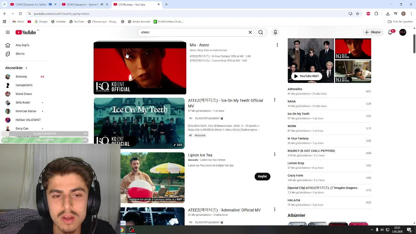416x234 pixels.
Task: Open the YouTube account avatar menu
Action: click(403, 32)
